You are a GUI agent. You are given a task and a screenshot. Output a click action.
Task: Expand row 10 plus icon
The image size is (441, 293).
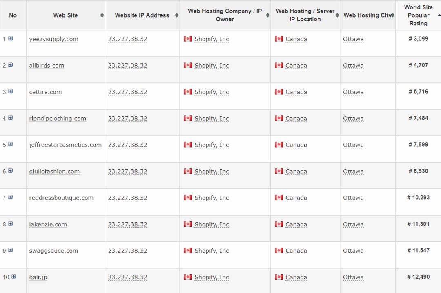13,277
